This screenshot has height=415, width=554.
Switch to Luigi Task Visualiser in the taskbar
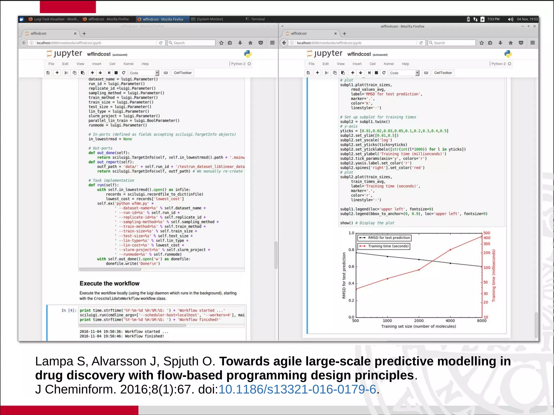tap(54, 19)
